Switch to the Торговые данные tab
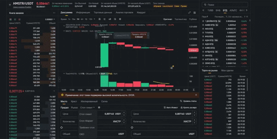The width and height of the screenshot is (277, 139). 103,12
